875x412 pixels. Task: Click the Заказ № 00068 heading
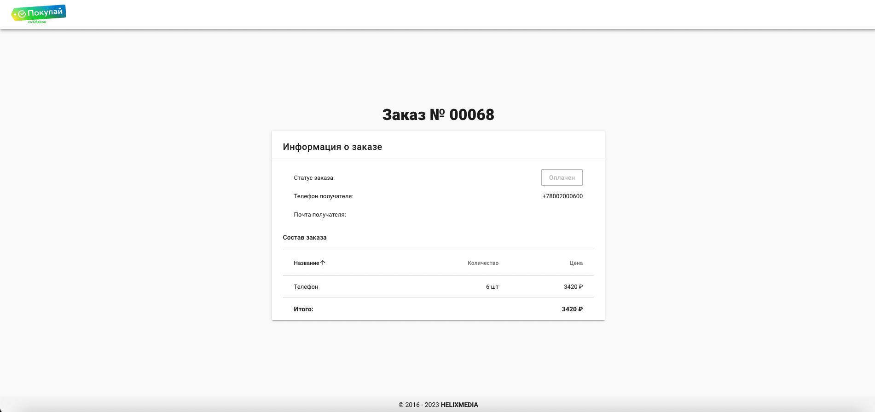438,114
